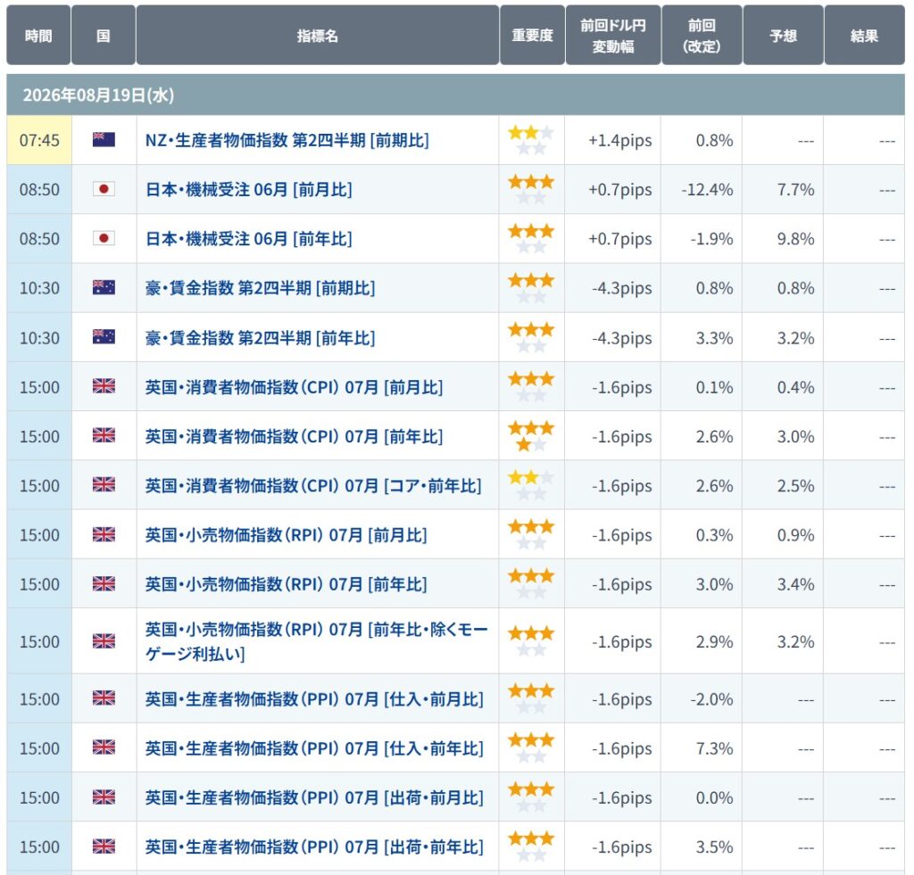Click previous value 0.0%

(x=714, y=798)
